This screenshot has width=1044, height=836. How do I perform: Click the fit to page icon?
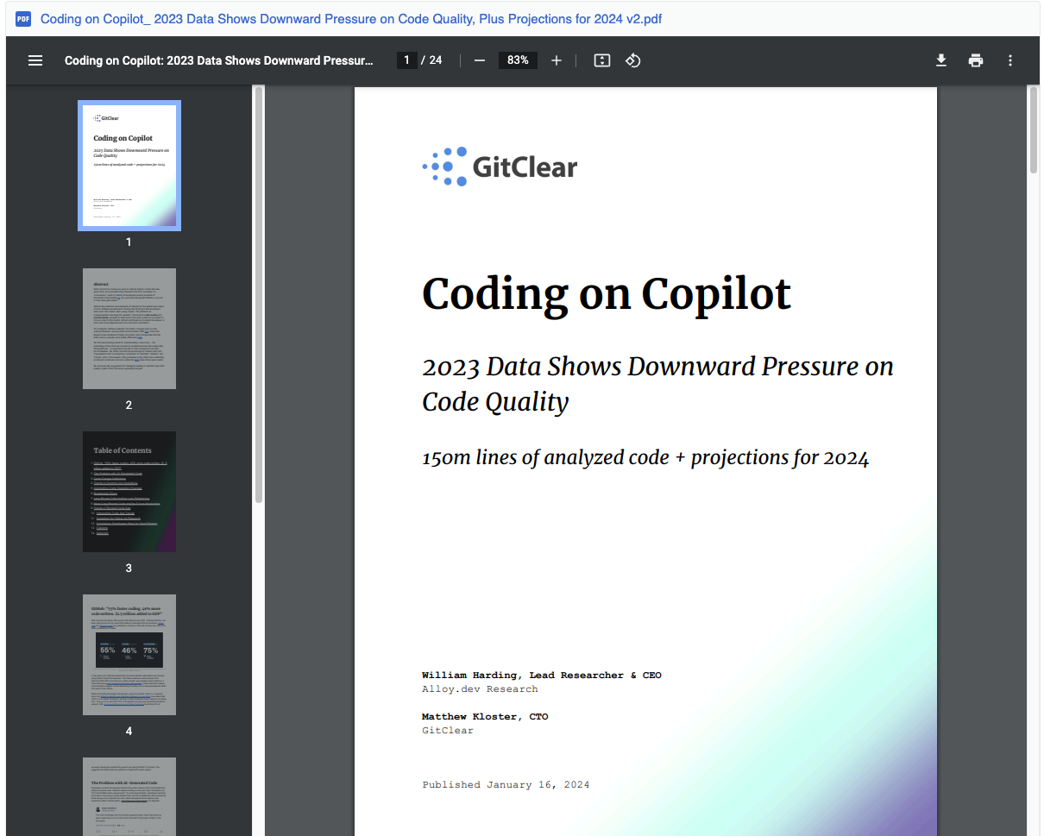tap(602, 60)
